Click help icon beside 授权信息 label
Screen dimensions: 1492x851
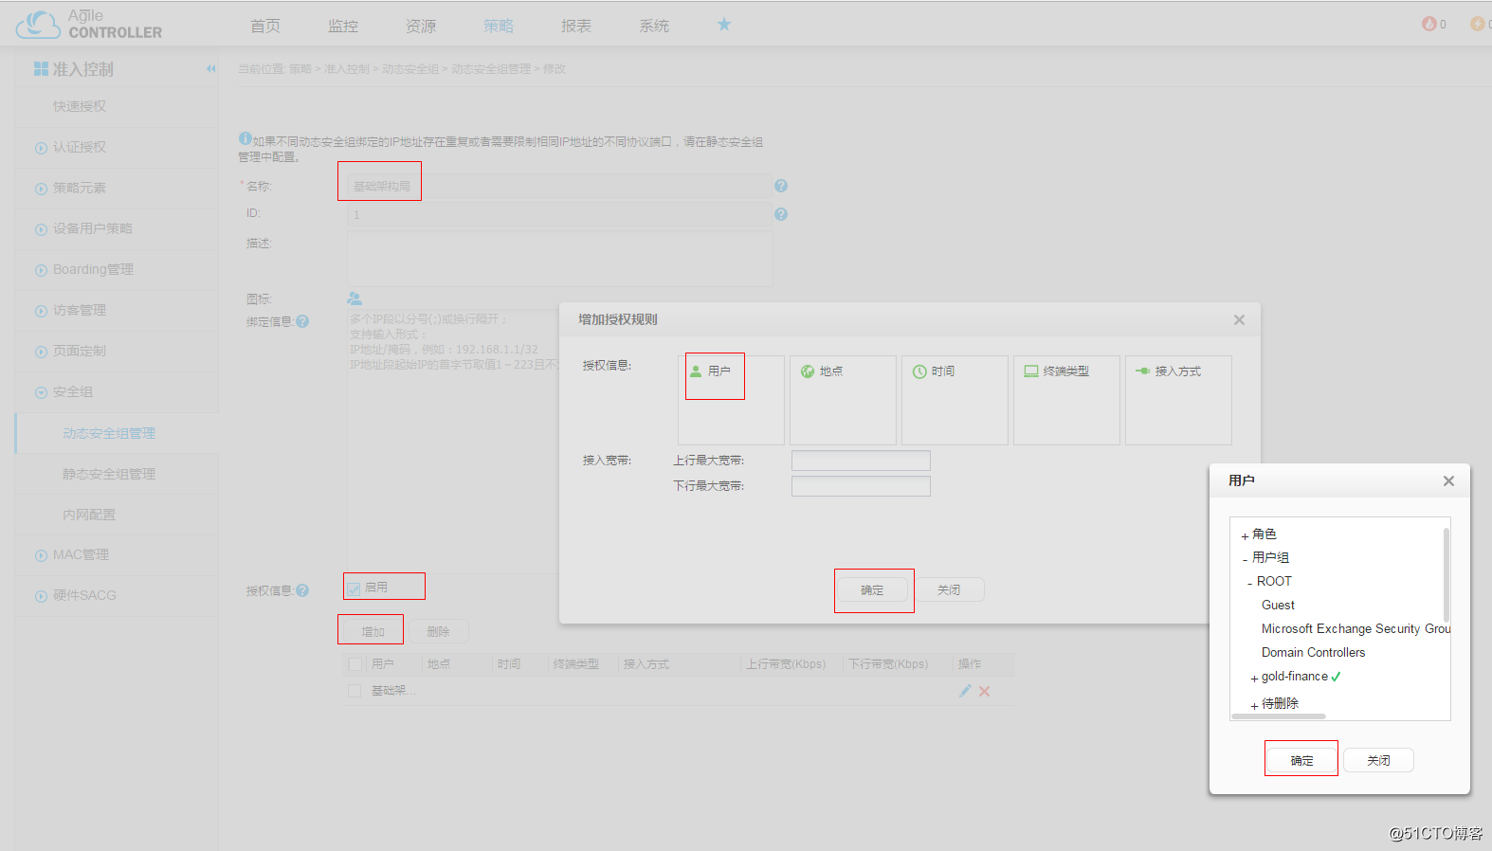[302, 590]
